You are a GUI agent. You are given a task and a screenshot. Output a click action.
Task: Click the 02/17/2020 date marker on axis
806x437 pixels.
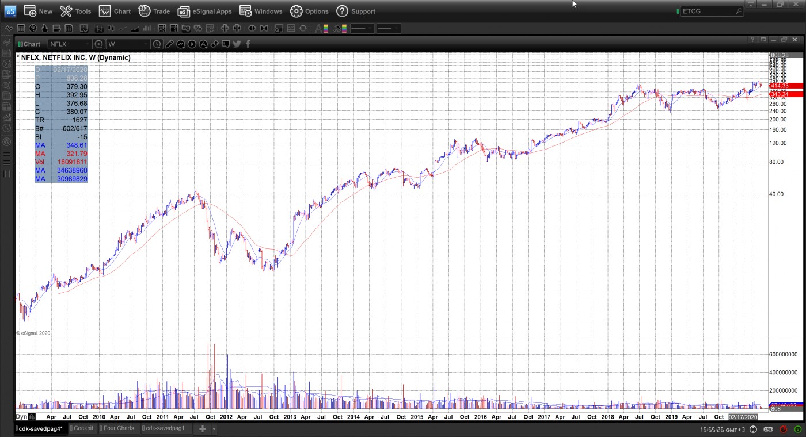pyautogui.click(x=743, y=417)
